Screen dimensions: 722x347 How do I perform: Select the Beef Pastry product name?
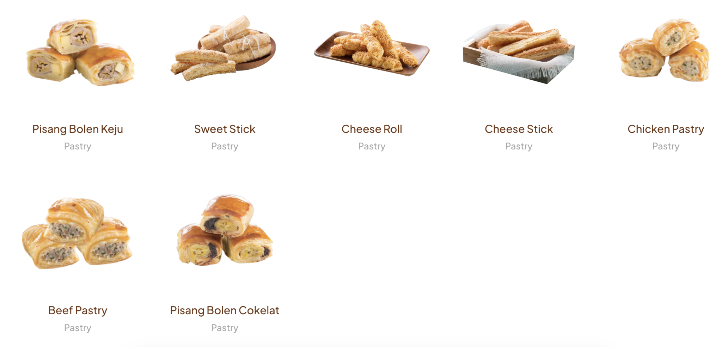tap(78, 311)
